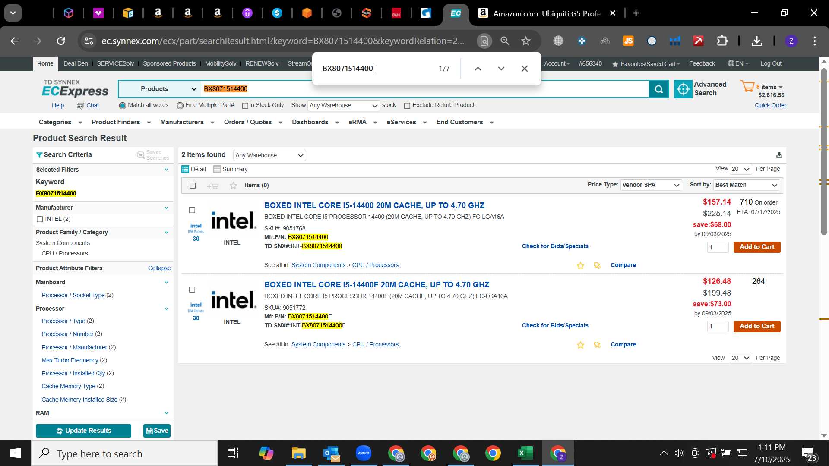829x466 pixels.
Task: Collapse the Manufacturer filter section
Action: click(x=166, y=208)
